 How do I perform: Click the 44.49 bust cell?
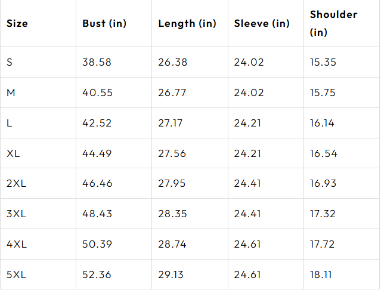click(97, 153)
